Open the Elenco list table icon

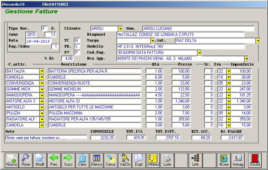tap(96, 160)
